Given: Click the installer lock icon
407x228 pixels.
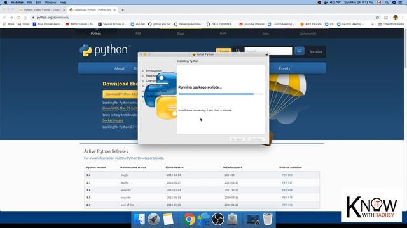Looking at the screenshot, I should (266, 54).
